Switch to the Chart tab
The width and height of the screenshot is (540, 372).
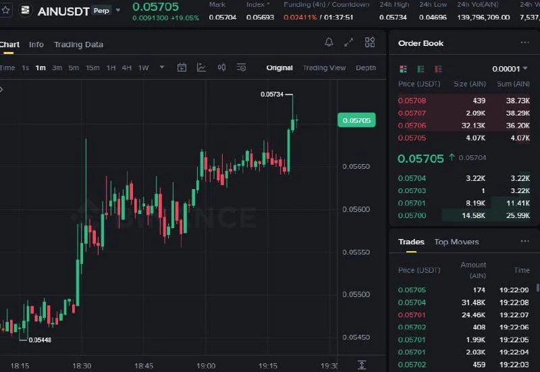pyautogui.click(x=9, y=45)
